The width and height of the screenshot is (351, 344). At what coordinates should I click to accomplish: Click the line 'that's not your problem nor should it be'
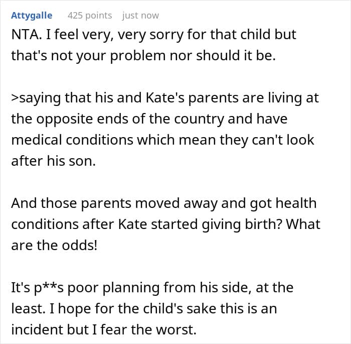pyautogui.click(x=143, y=56)
